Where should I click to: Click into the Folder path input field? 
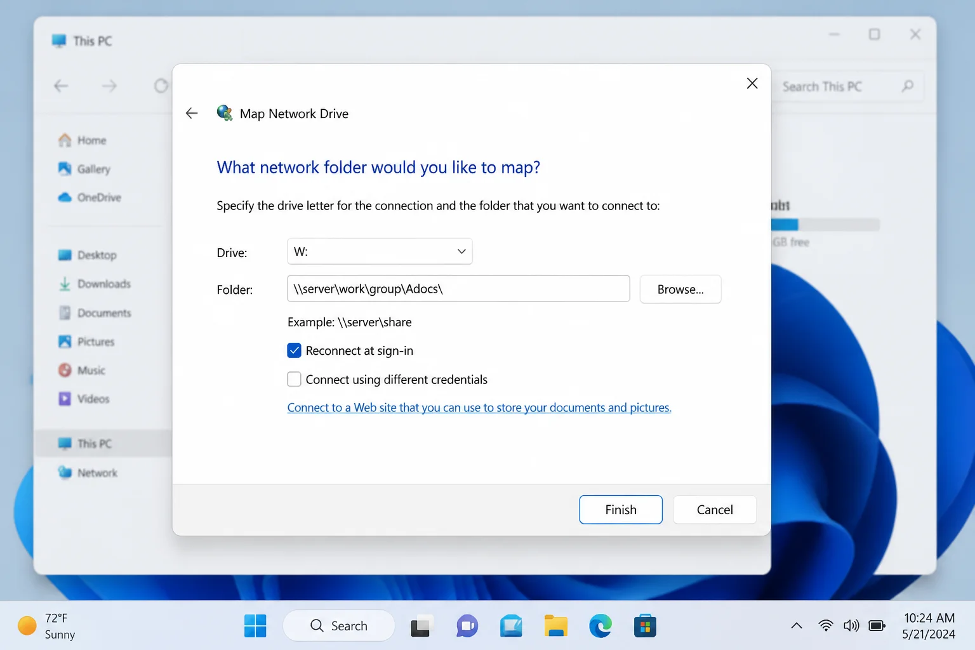[458, 289]
